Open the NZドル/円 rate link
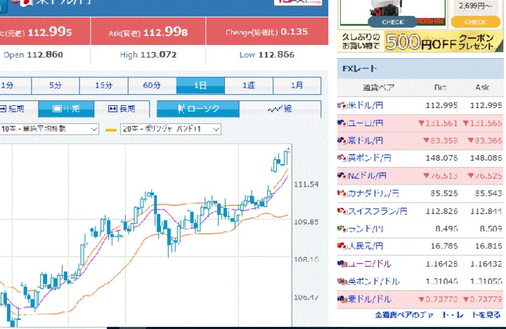Image resolution: width=506 pixels, height=329 pixels. pyautogui.click(x=367, y=175)
